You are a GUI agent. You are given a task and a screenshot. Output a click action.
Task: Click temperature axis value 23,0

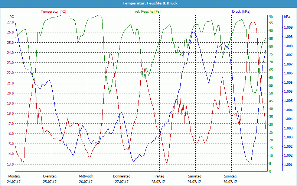10,62
